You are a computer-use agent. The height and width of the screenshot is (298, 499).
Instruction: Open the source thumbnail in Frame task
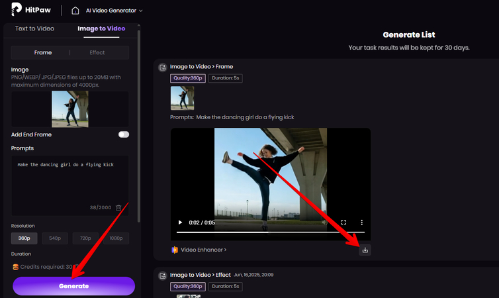(183, 98)
